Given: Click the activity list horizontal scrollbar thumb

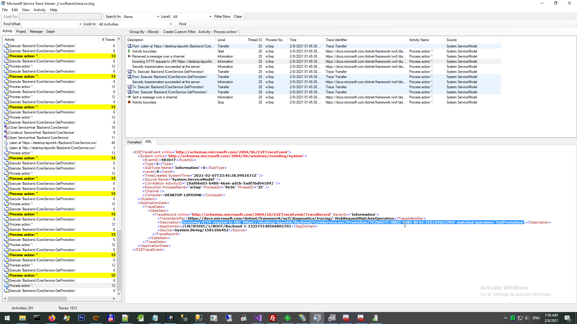Looking at the screenshot, I should click(37, 299).
